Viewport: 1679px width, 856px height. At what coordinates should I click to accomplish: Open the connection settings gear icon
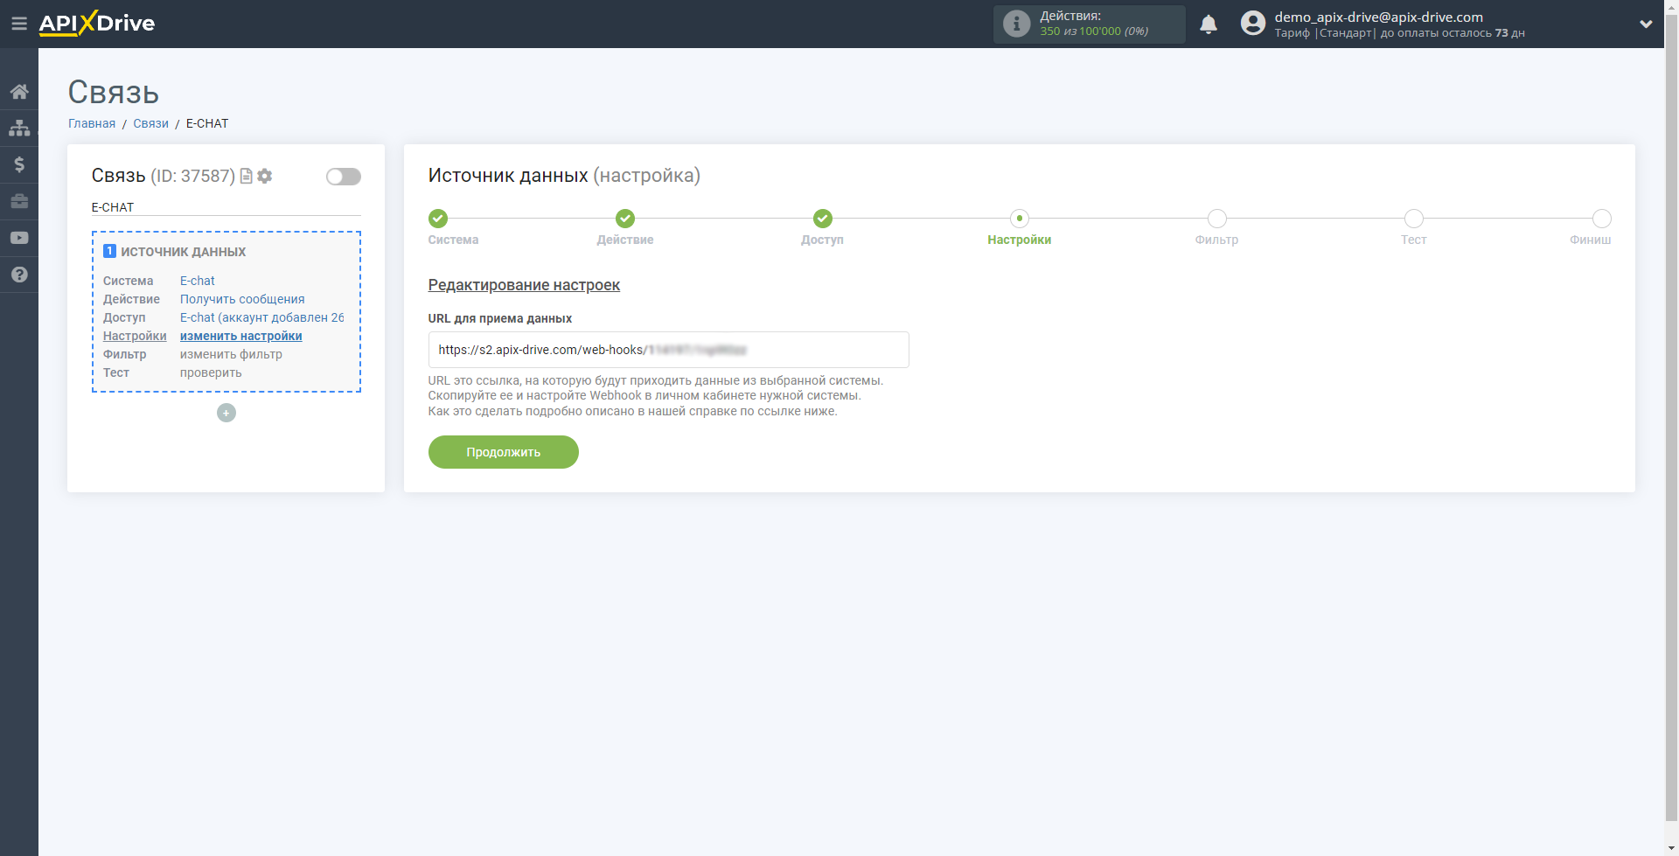(265, 176)
